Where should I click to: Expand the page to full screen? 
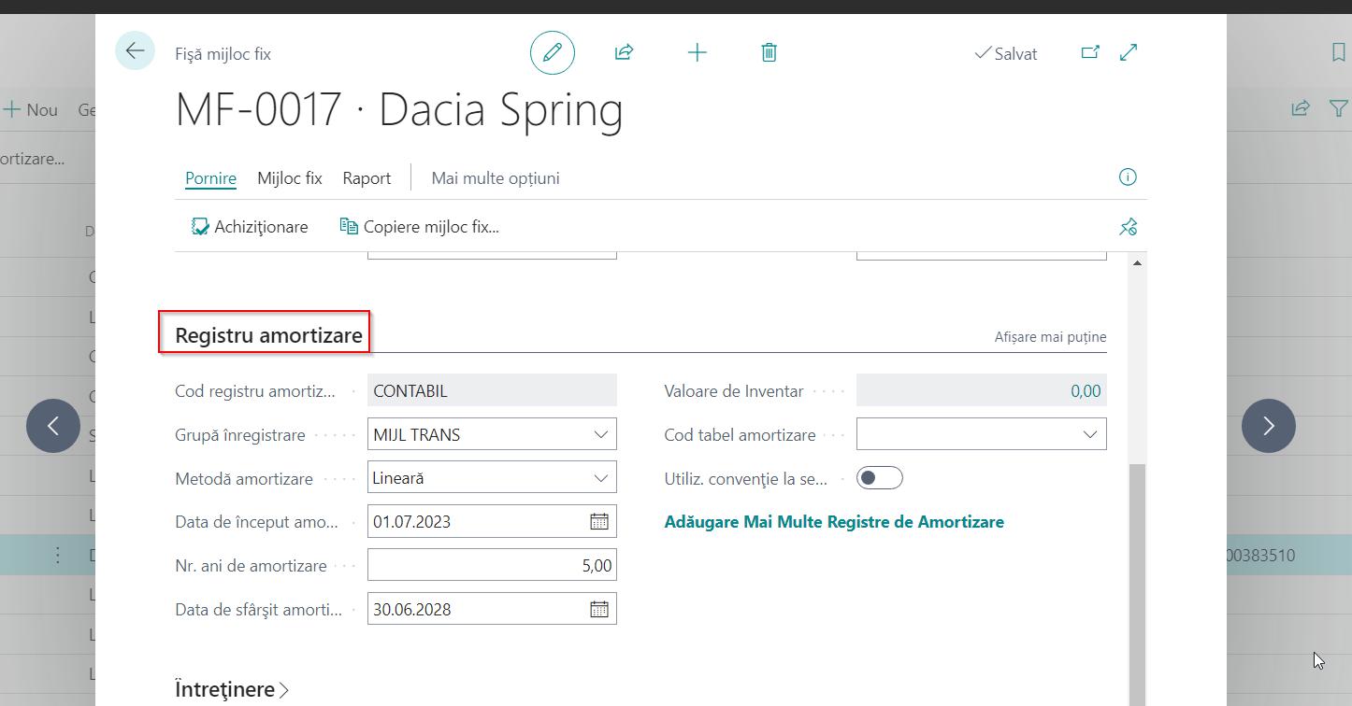point(1129,52)
